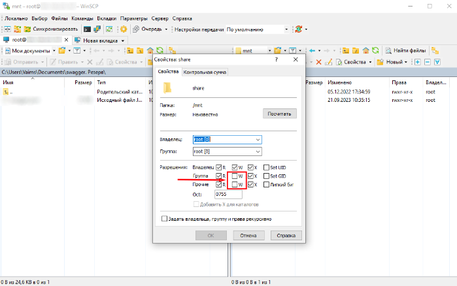Viewport: 457px width, 286px height.
Task: Check Задать владельца, группу и права рекурсивно
Action: pyautogui.click(x=164, y=219)
